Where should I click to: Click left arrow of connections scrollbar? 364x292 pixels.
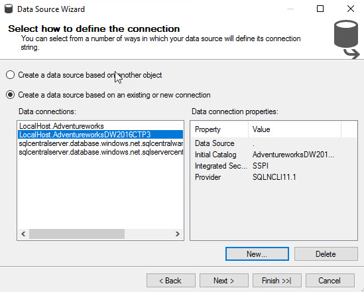point(23,234)
